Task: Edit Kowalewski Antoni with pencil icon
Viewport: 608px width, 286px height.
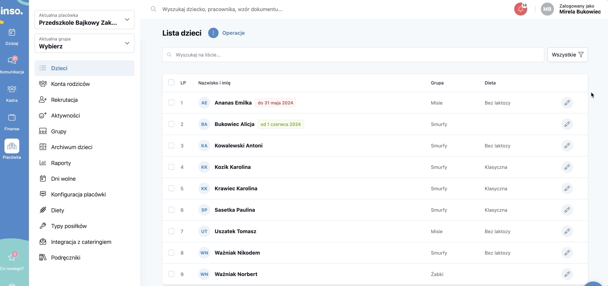Action: pyautogui.click(x=567, y=146)
